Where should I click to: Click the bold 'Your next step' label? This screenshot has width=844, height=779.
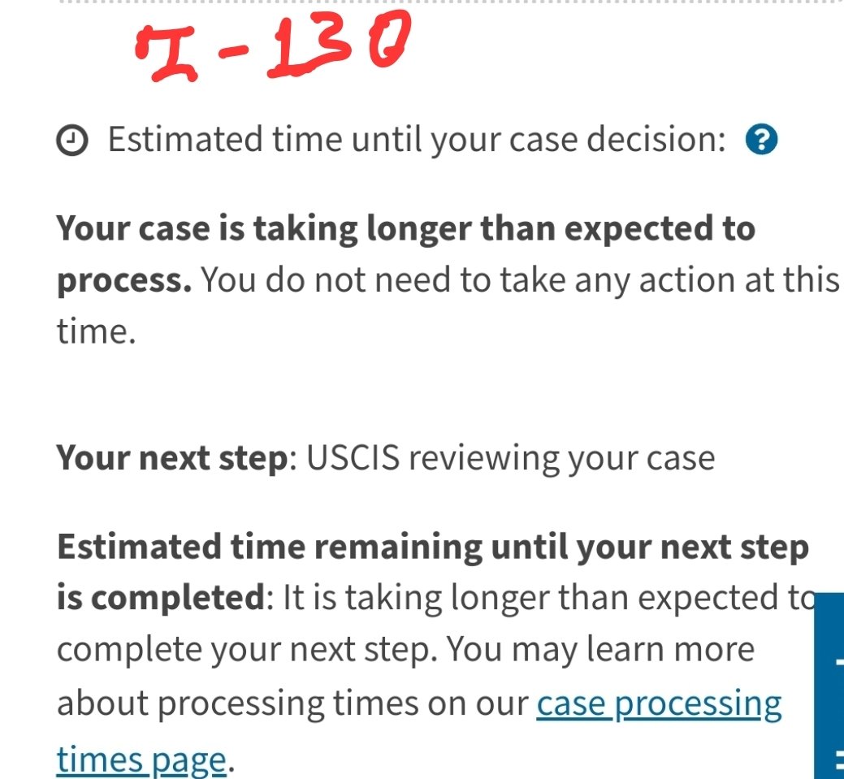click(173, 459)
